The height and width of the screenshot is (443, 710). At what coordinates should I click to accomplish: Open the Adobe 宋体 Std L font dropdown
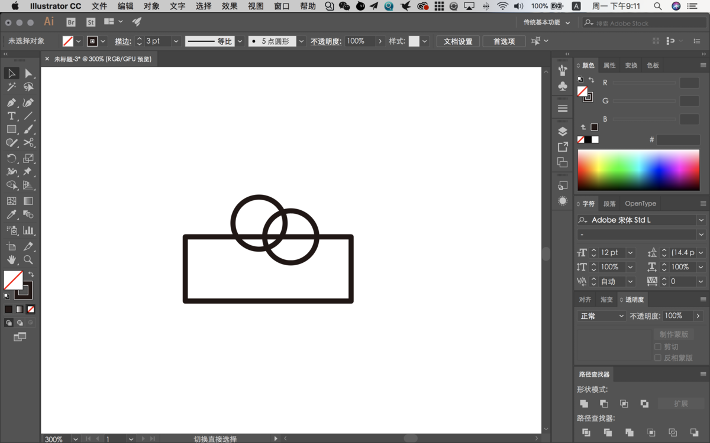pos(701,220)
